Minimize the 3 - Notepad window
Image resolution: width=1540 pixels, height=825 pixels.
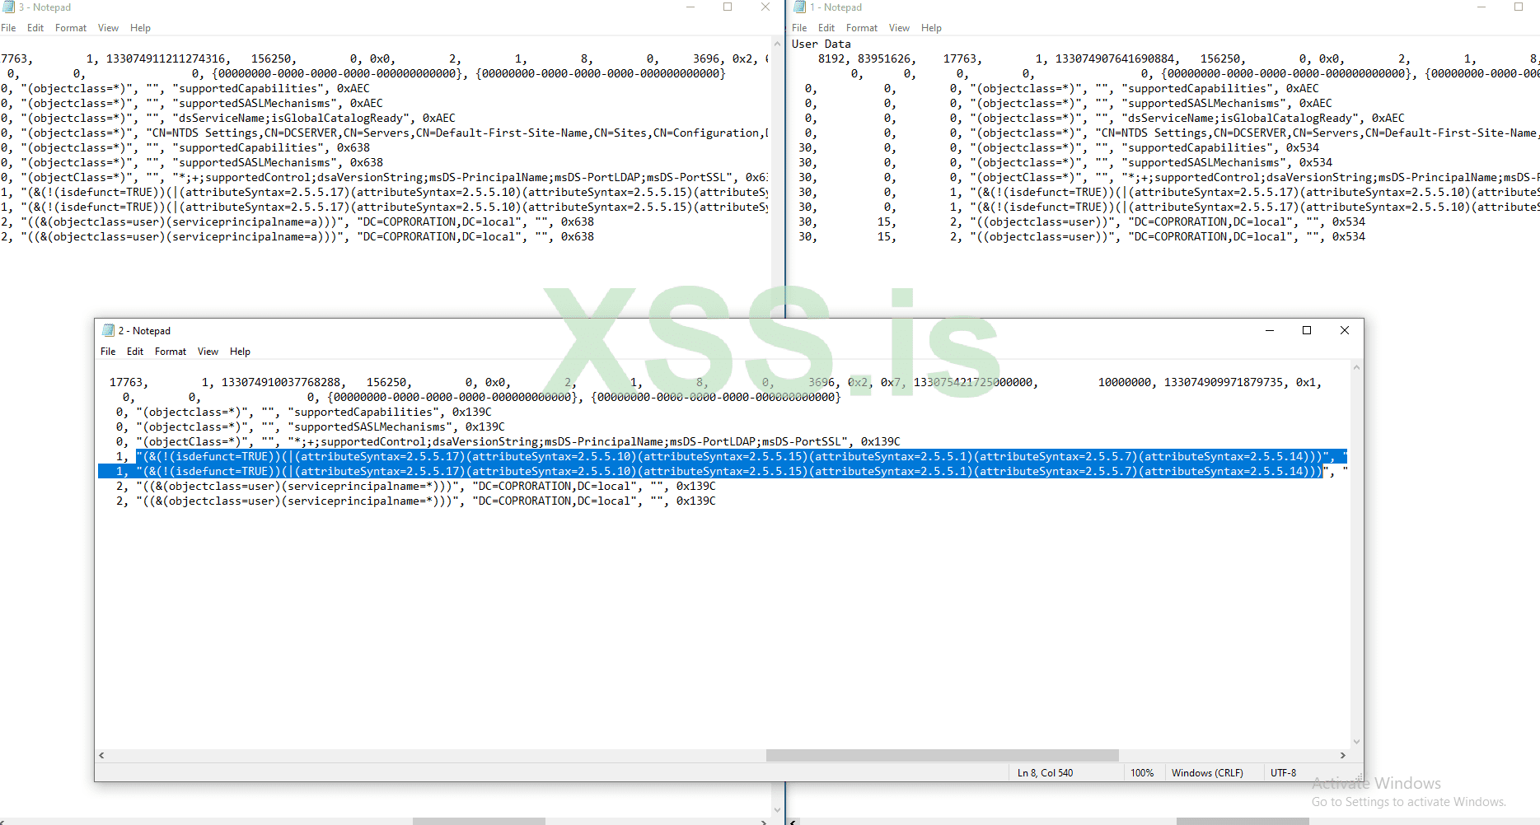[x=690, y=7]
